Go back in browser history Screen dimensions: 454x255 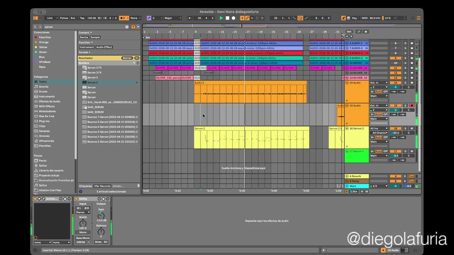pos(35,27)
